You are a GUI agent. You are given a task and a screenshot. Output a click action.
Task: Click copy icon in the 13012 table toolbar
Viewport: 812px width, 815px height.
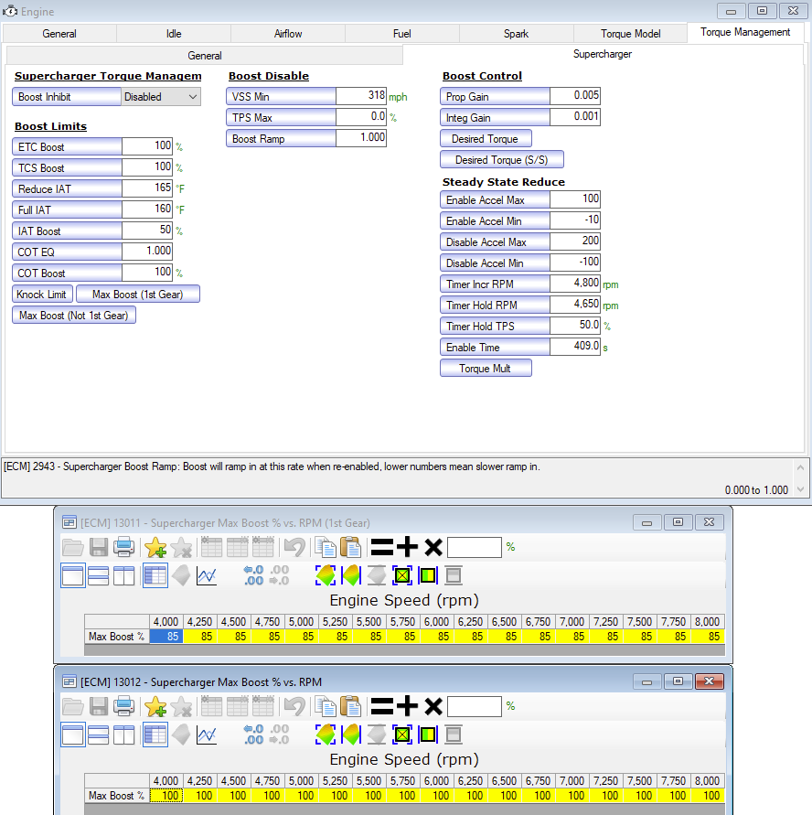(326, 706)
